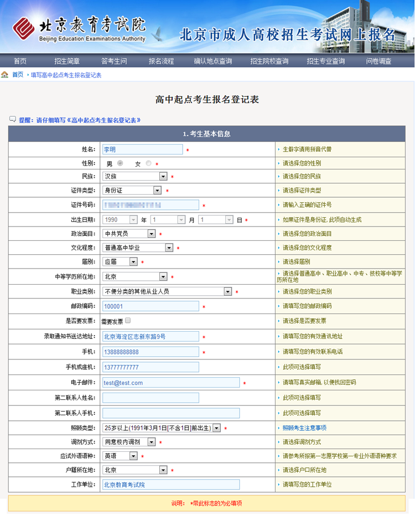
Task: Open the 照顾考生注意事项 link
Action: click(x=304, y=428)
